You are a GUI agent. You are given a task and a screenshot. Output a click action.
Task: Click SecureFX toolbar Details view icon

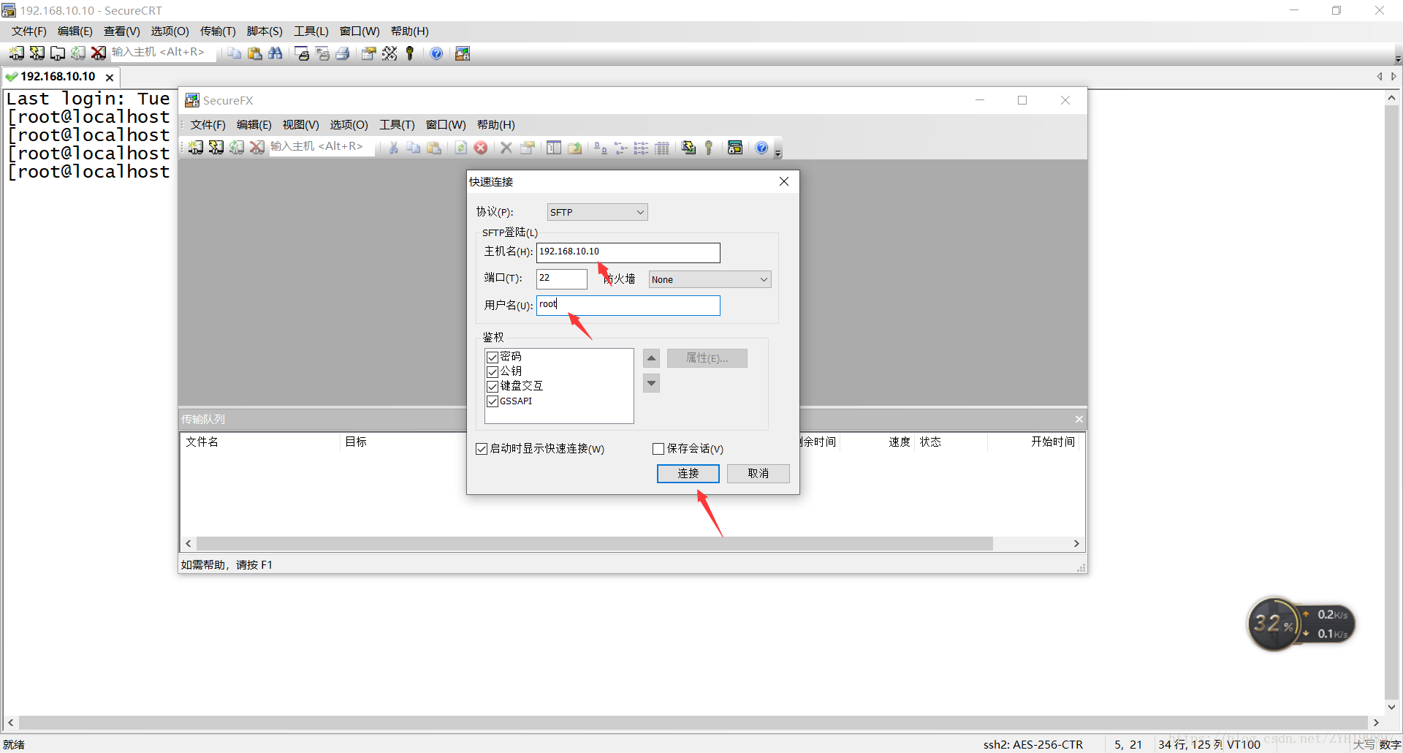click(x=662, y=148)
